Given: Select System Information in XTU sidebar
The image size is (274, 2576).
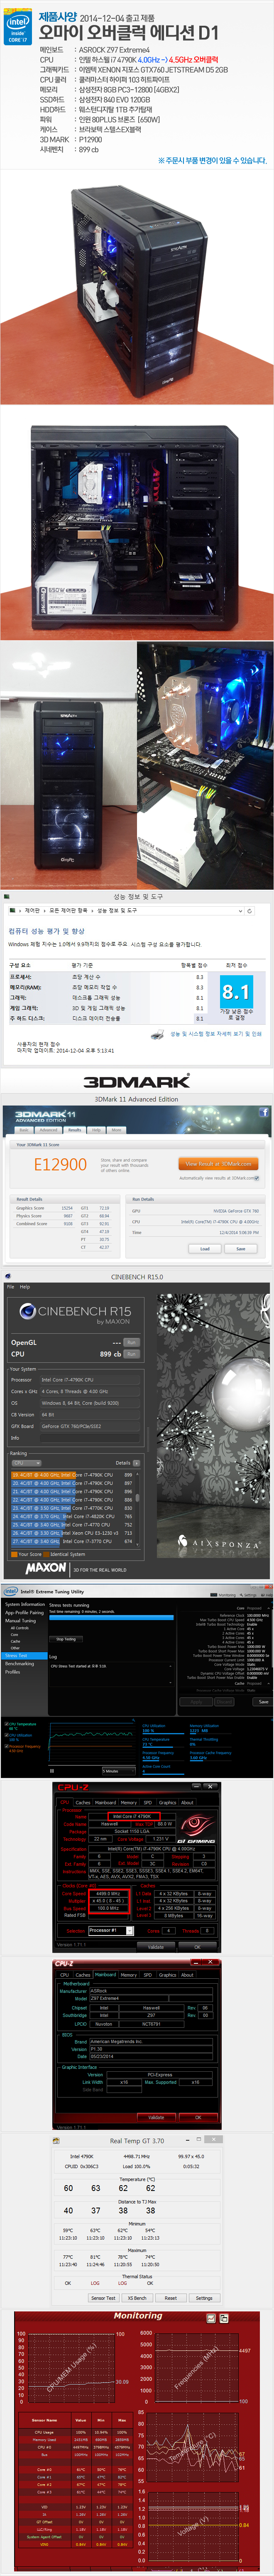Looking at the screenshot, I should [25, 1604].
